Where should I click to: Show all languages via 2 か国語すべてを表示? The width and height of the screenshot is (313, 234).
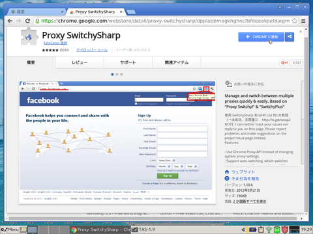250,201
